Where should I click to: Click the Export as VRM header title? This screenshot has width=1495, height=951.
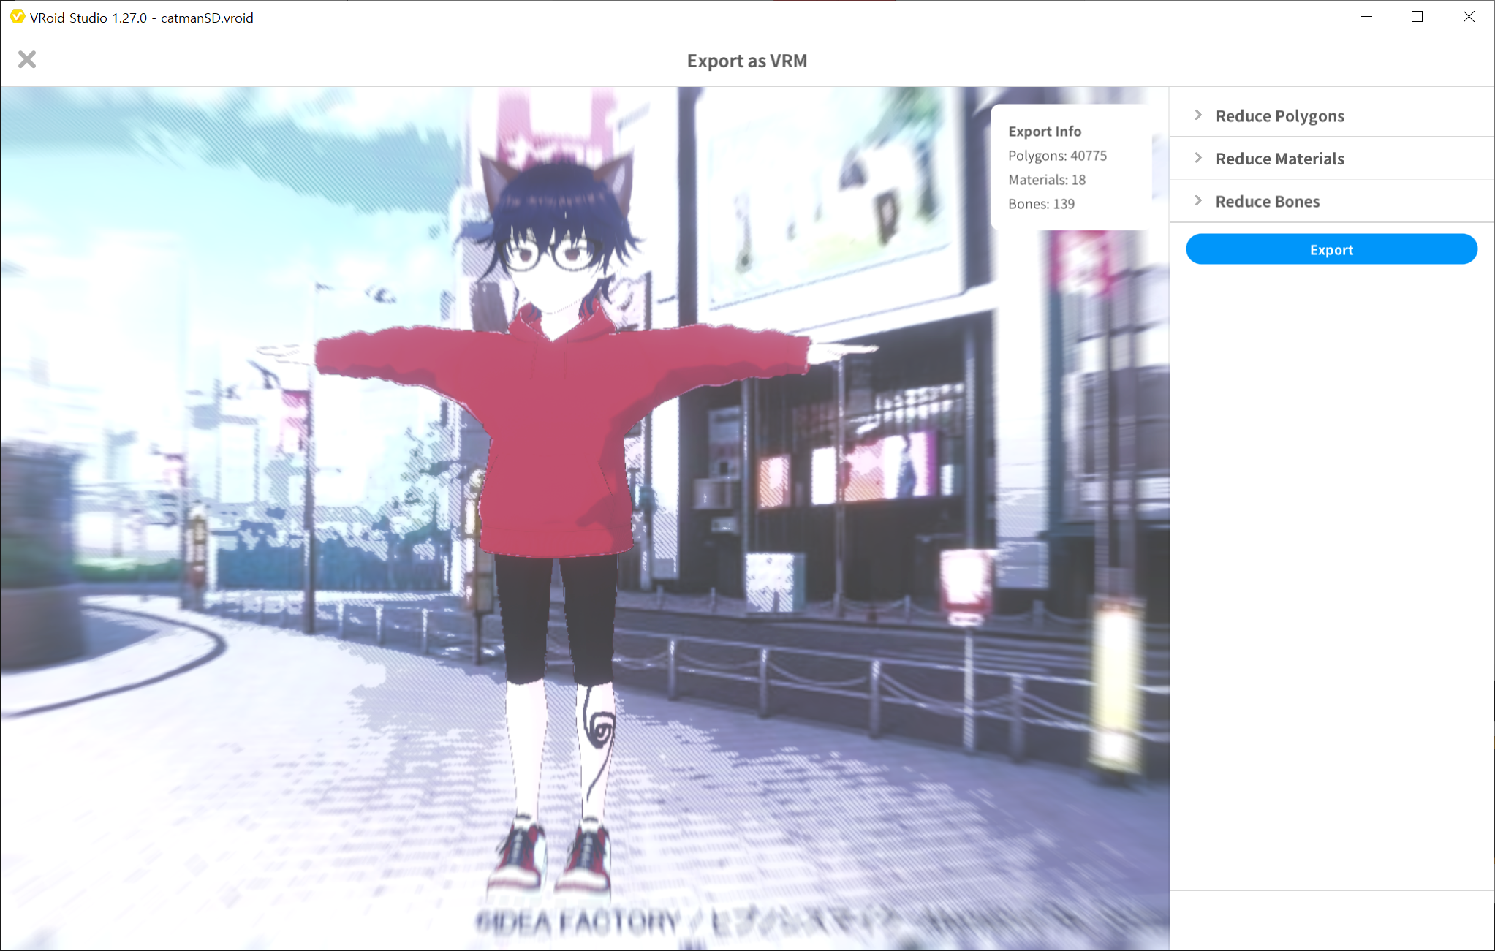746,61
